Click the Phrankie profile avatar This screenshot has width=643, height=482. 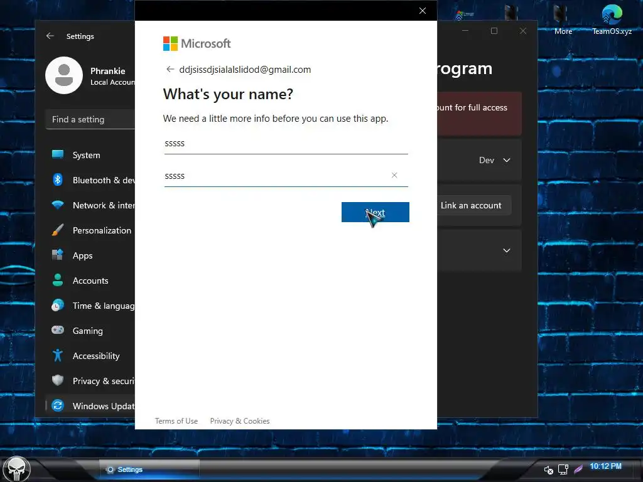click(x=64, y=75)
